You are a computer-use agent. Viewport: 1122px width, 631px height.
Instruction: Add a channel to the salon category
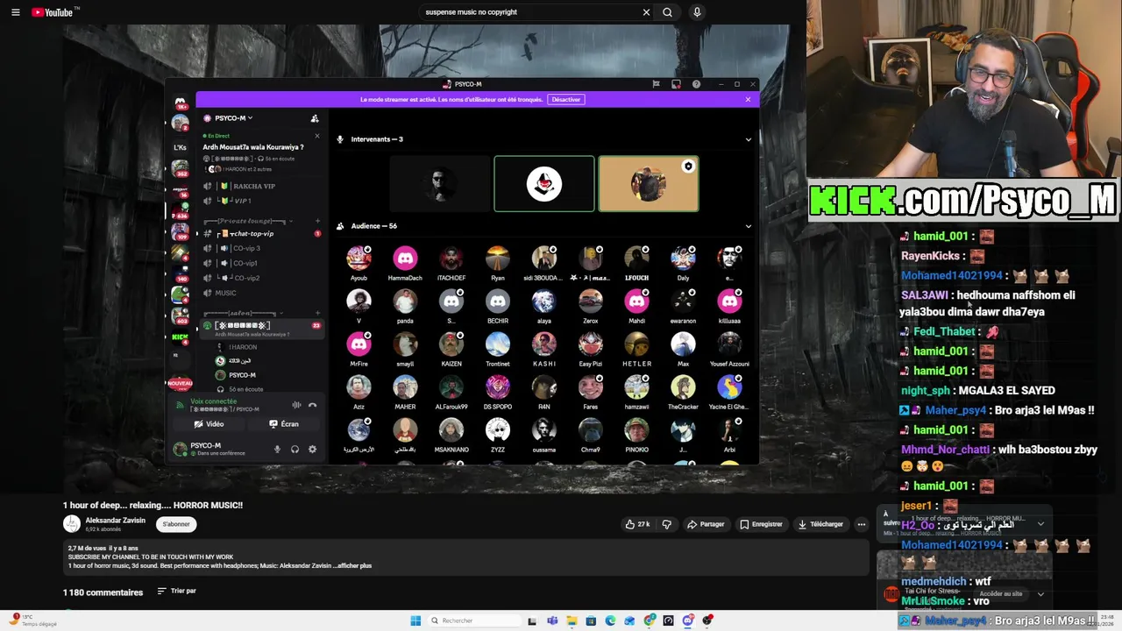317,313
